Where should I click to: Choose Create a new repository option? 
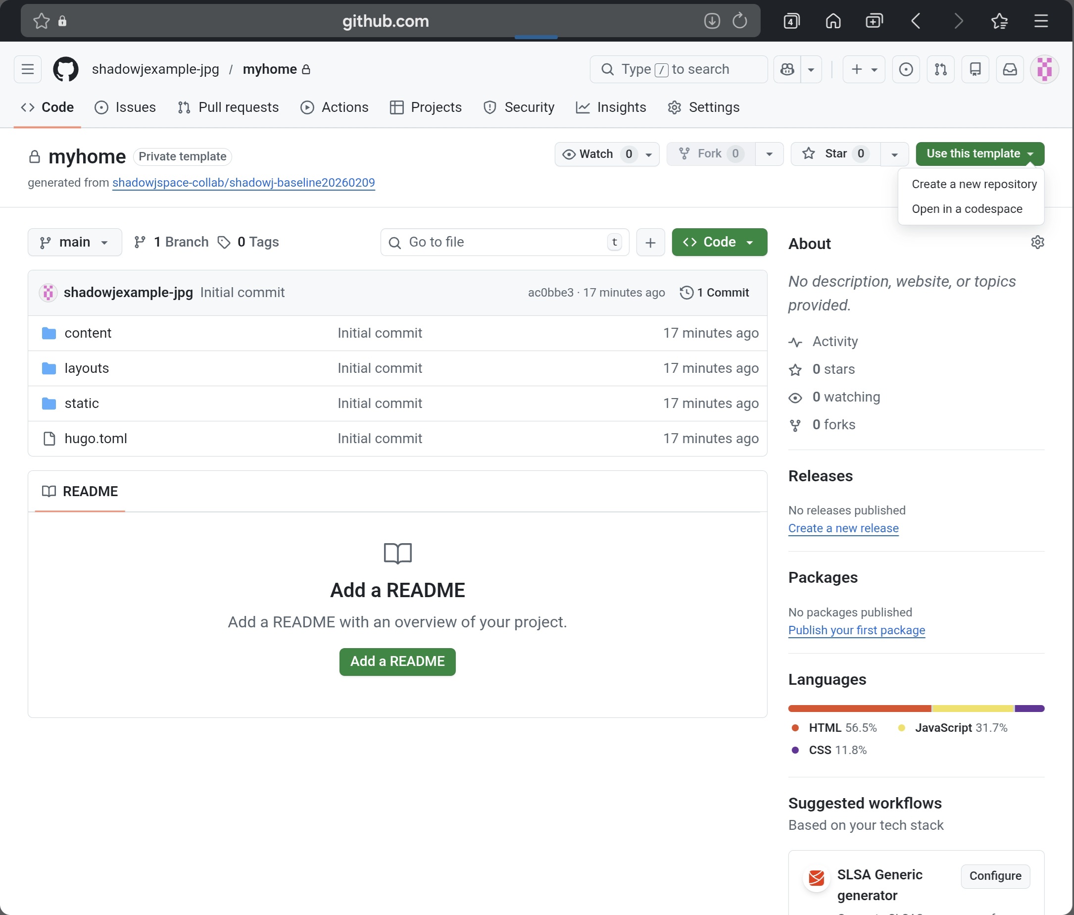click(974, 184)
